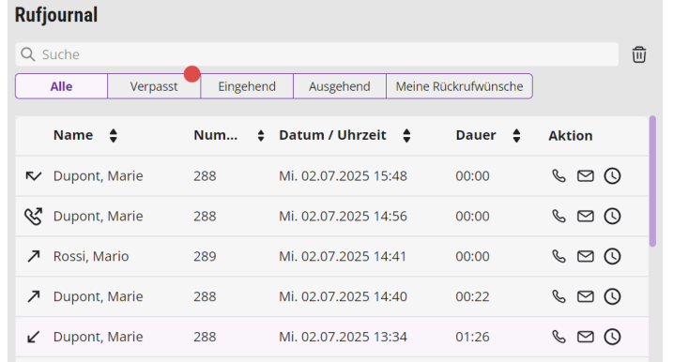
Task: Click envelope icon in 13:34 Dupont row
Action: (x=586, y=337)
